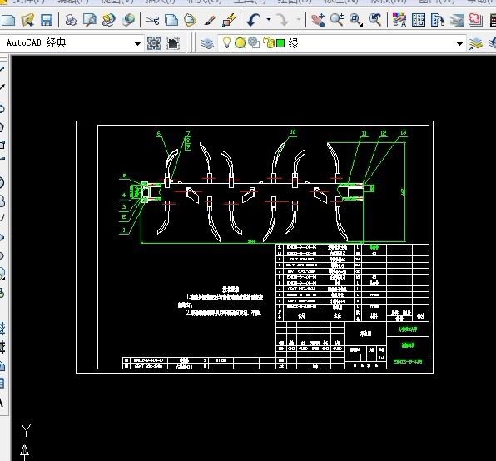
Task: Open a drawing file via folder icon
Action: click(27, 20)
